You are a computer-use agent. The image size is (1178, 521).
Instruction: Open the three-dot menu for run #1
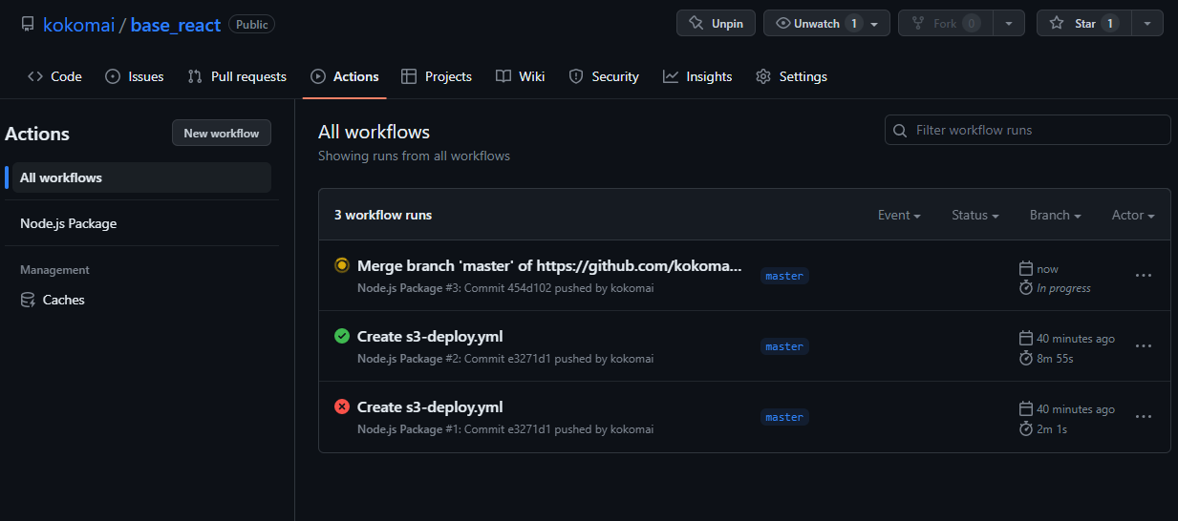(x=1144, y=417)
